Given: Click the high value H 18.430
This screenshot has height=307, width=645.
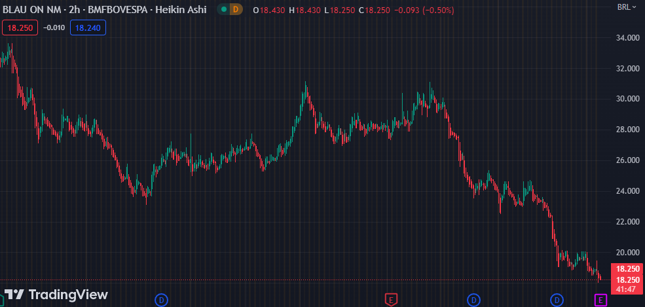Looking at the screenshot, I should click(x=304, y=10).
